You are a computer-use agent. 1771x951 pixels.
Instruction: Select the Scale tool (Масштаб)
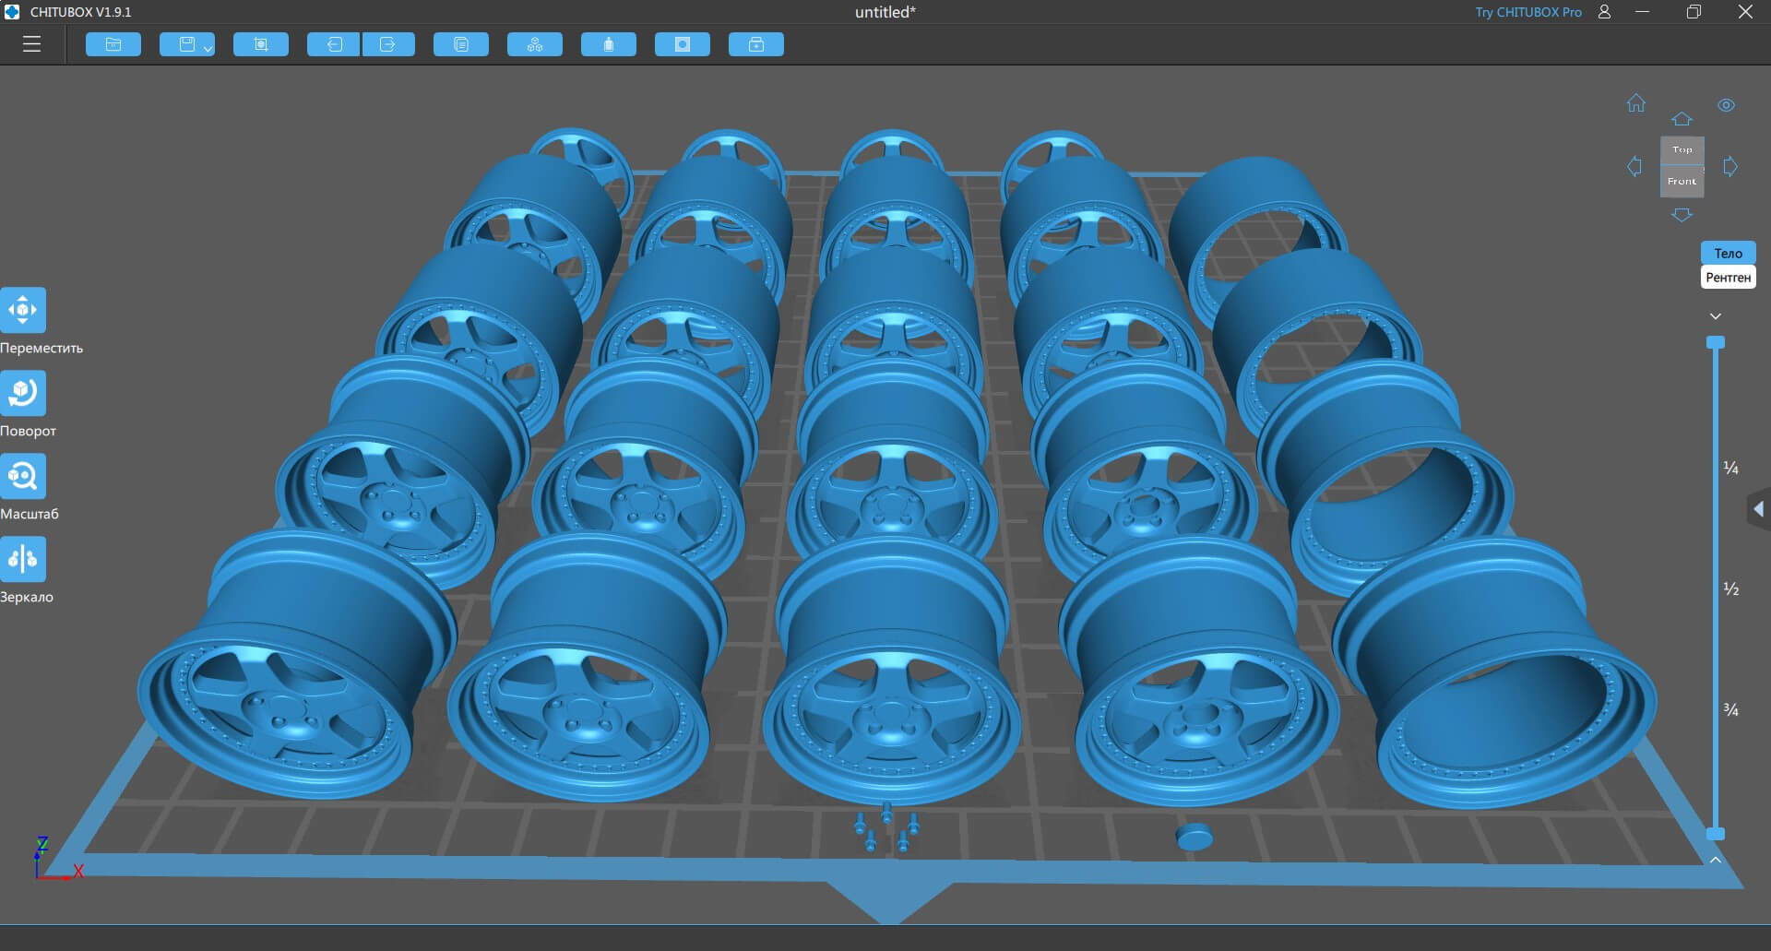coord(23,477)
